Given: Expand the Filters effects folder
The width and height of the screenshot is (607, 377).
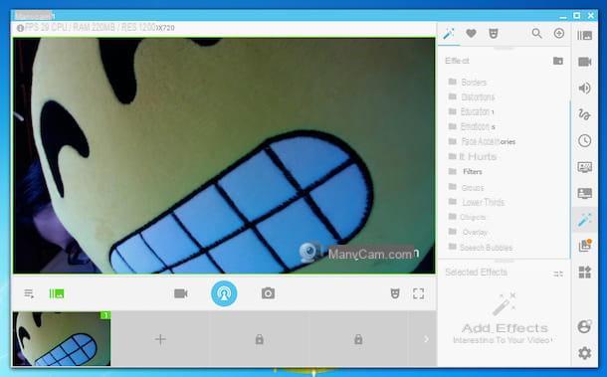Looking at the screenshot, I should click(465, 171).
